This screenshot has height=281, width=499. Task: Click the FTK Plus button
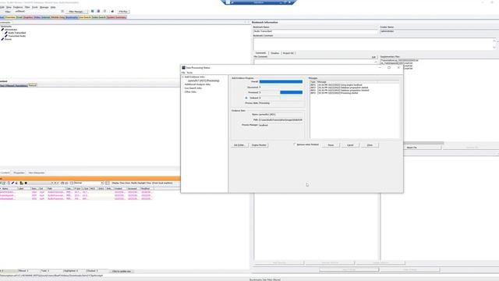123,12
